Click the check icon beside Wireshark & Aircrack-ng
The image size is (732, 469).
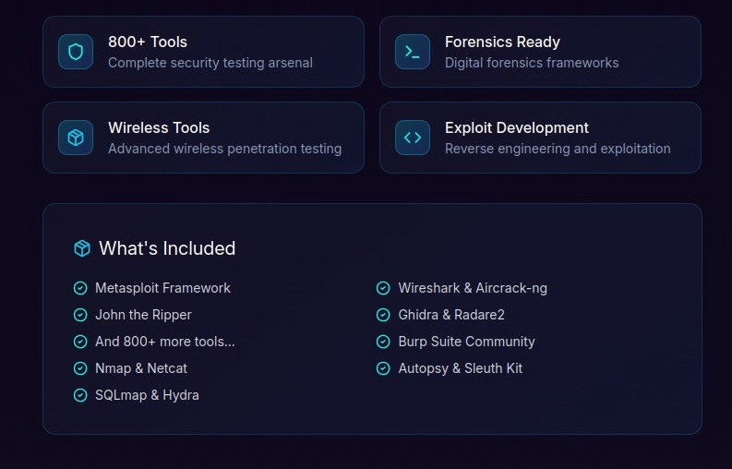[383, 288]
